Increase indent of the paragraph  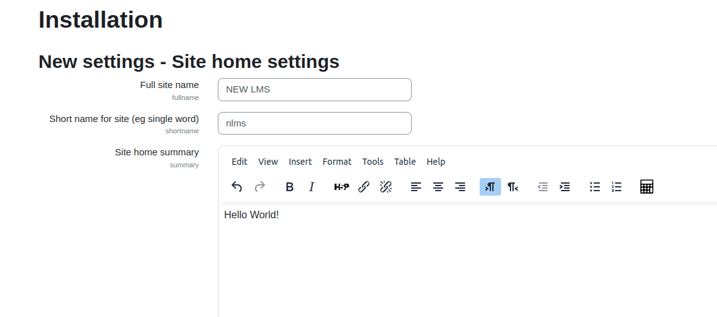coord(565,187)
